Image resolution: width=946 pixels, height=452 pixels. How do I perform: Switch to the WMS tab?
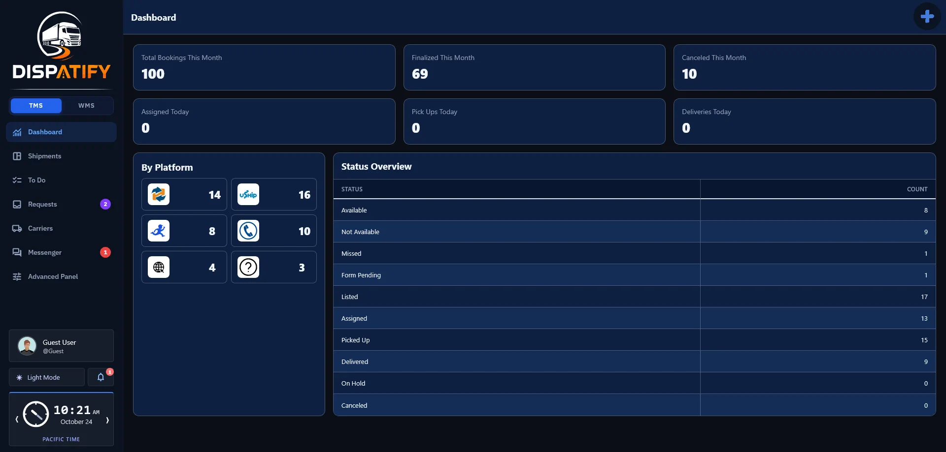tap(87, 106)
